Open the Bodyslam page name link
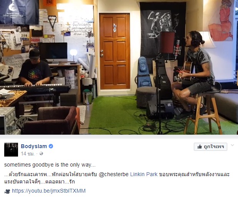Image resolution: width=238 pixels, height=198 pixels. [34, 146]
